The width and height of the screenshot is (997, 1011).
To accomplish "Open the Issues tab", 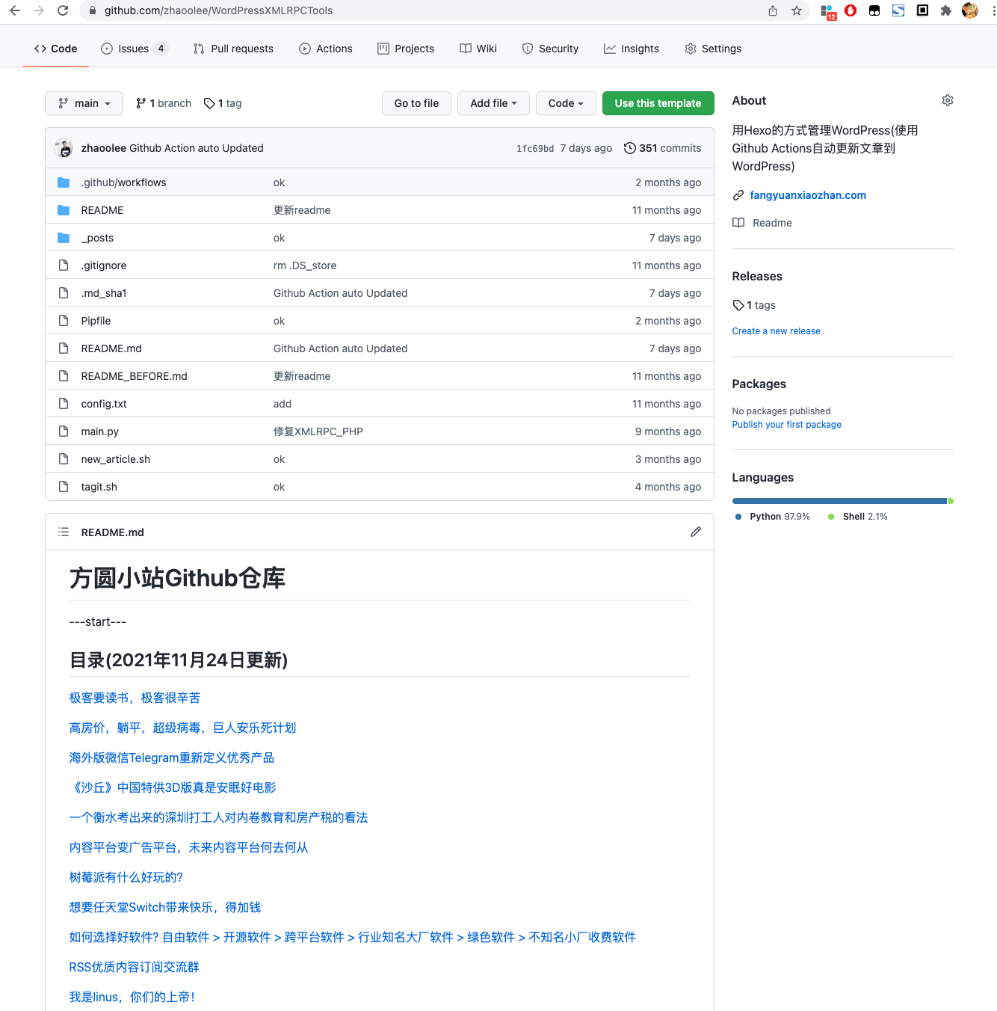I will [135, 49].
